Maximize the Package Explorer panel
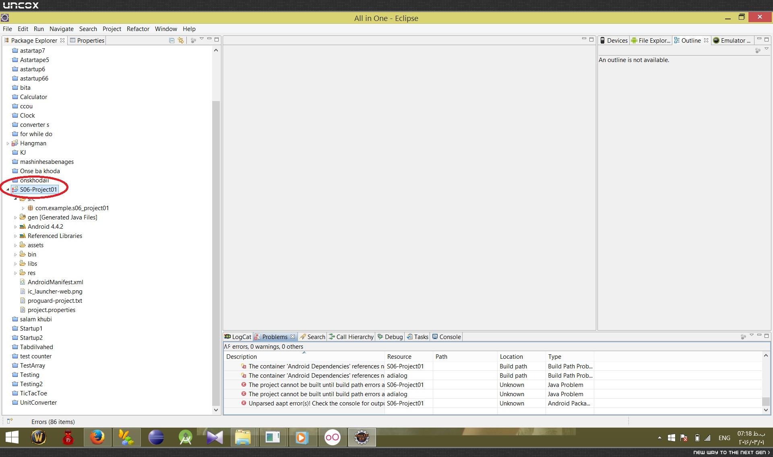This screenshot has width=773, height=457. [x=217, y=39]
